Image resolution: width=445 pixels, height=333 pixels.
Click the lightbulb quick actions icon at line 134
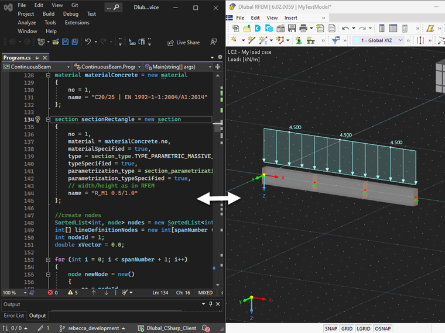pos(37,119)
